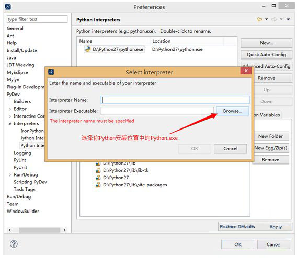Viewport: 297px width, 258px height.
Task: Close the Select interpreter dialog with X
Action: pos(246,71)
